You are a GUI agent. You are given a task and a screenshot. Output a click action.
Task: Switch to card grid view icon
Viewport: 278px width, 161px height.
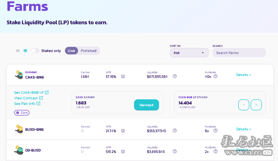[18, 51]
